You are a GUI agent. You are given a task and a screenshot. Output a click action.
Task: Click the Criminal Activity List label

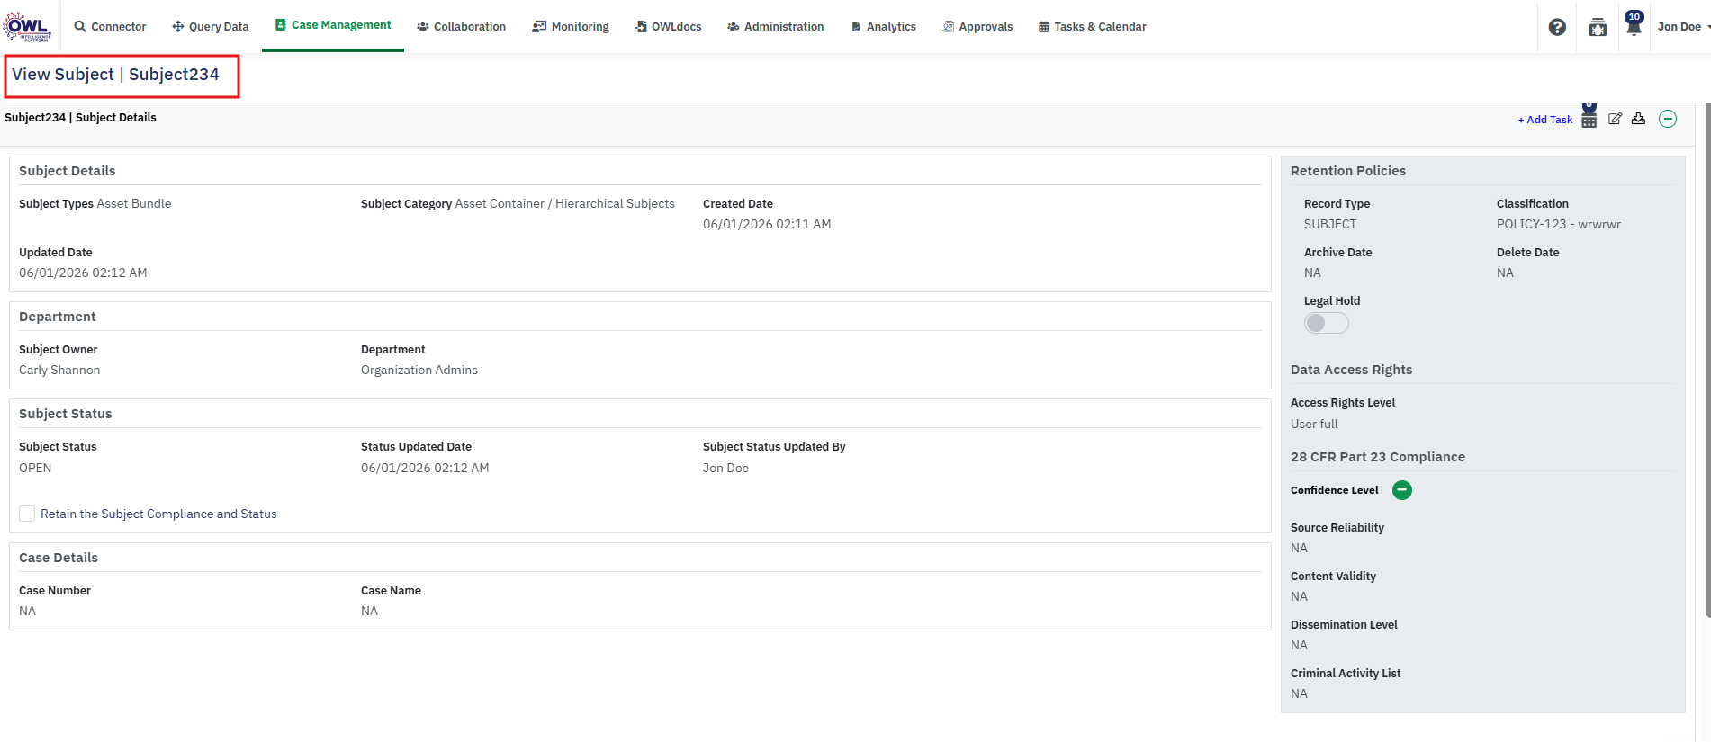point(1346,674)
